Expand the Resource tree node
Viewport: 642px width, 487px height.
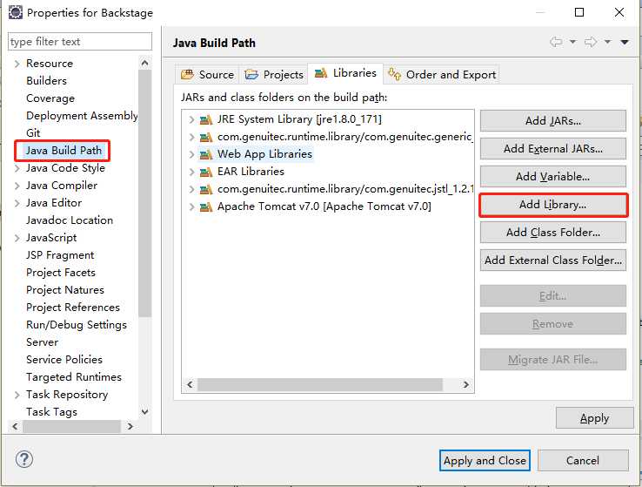point(17,64)
